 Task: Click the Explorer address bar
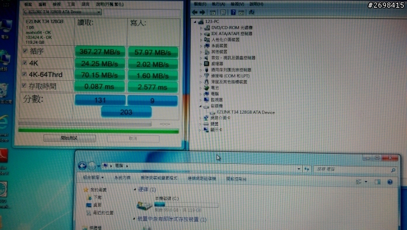[x=202, y=166]
